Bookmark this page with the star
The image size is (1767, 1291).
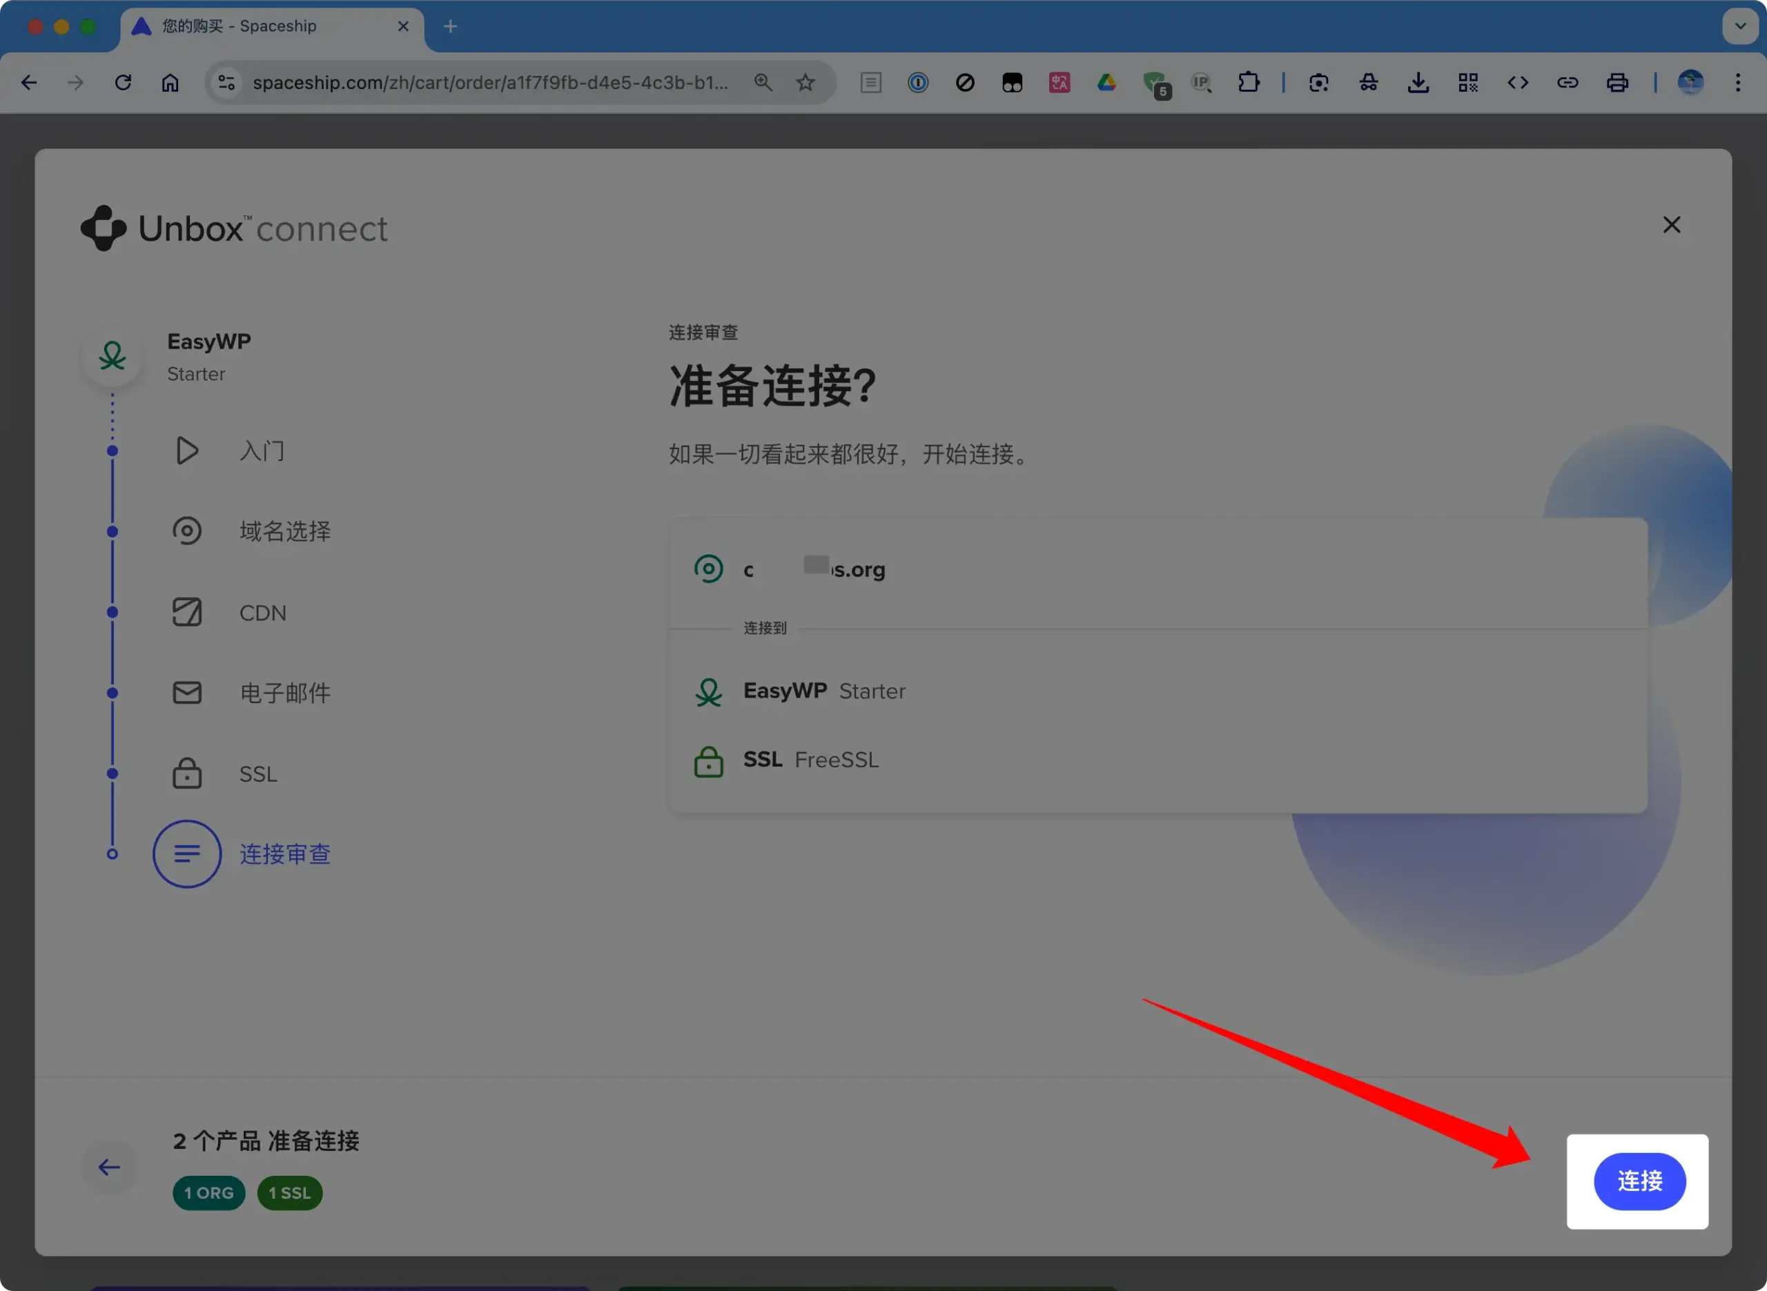click(x=805, y=82)
